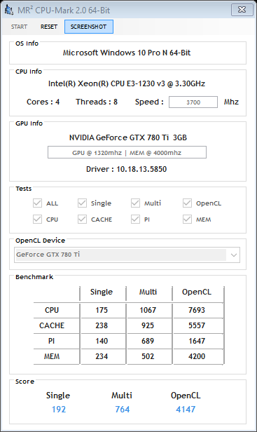Image resolution: width=257 pixels, height=432 pixels.
Task: Select the CACHE Single score 238
Action: pyautogui.click(x=102, y=325)
